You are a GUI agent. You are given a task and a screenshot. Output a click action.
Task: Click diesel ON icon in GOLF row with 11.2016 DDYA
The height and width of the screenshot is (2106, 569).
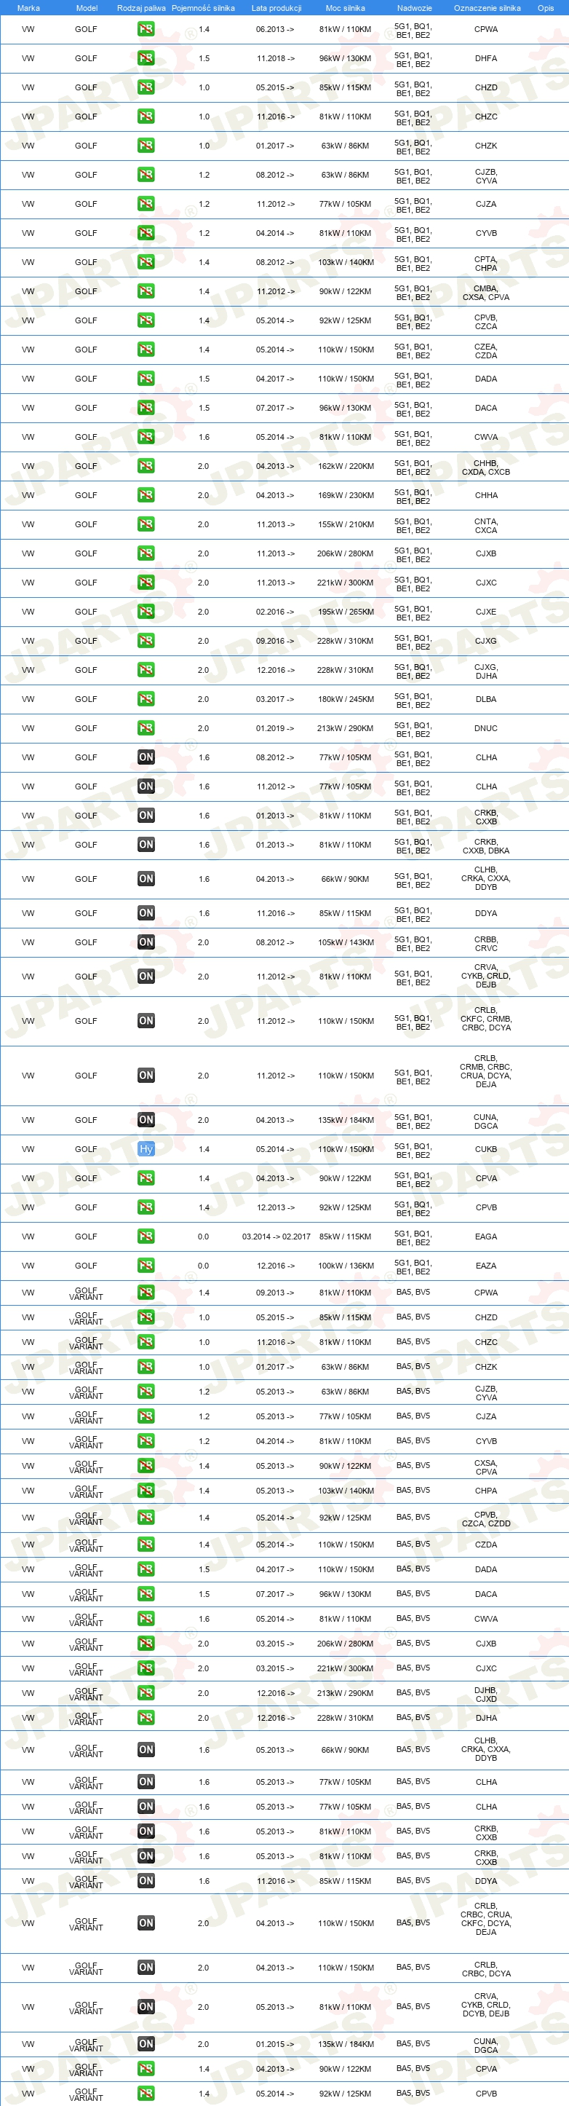146,913
